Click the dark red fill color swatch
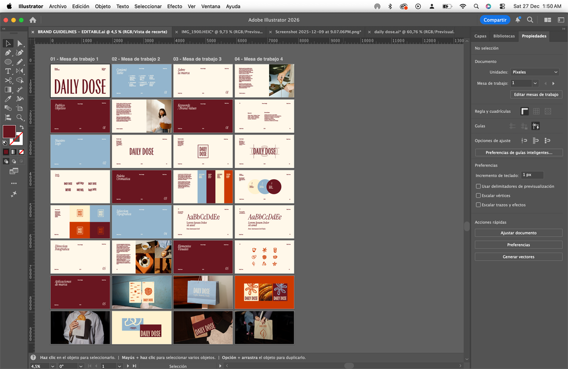This screenshot has width=568, height=369. 9,132
